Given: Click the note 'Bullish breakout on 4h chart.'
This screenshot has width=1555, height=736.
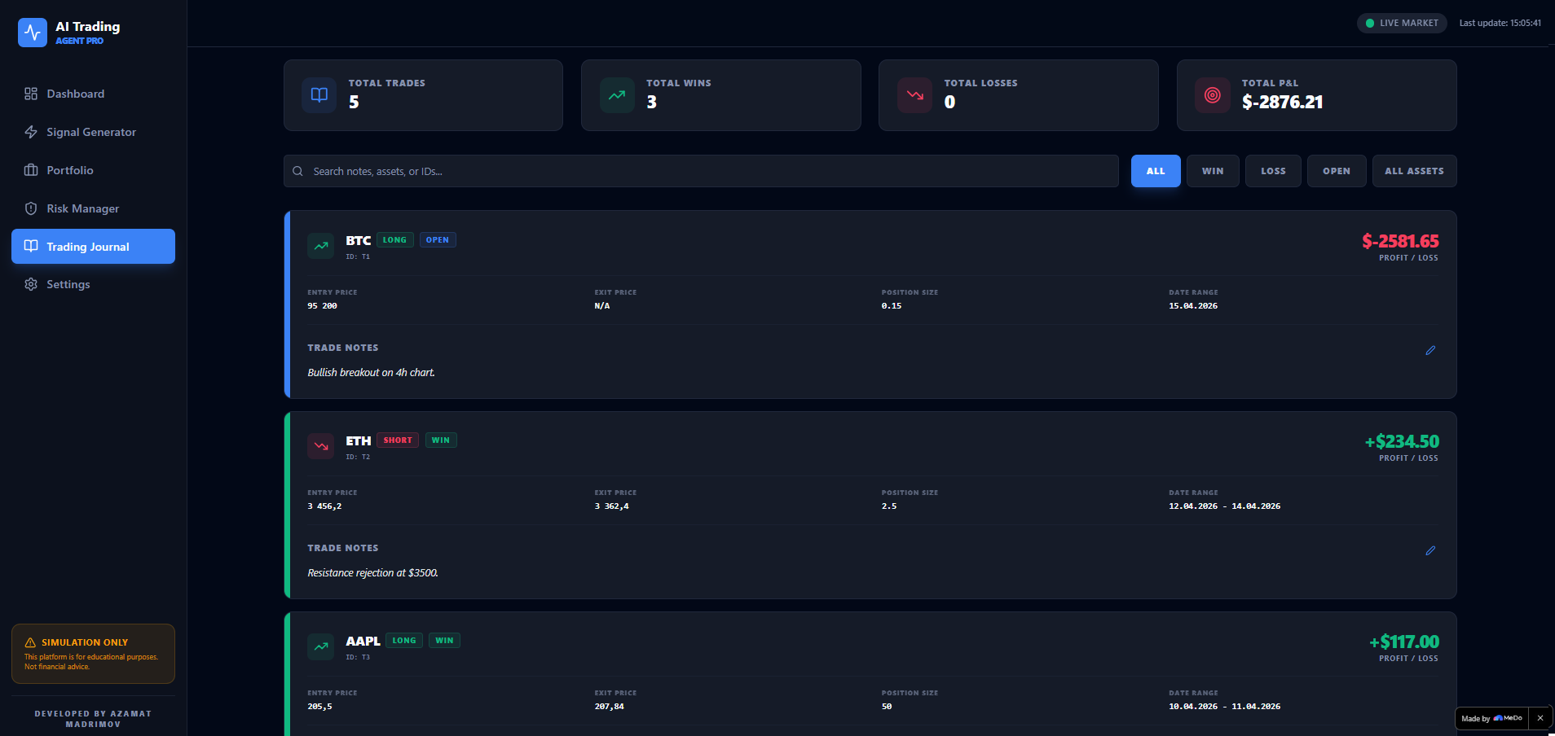Looking at the screenshot, I should pyautogui.click(x=371, y=372).
